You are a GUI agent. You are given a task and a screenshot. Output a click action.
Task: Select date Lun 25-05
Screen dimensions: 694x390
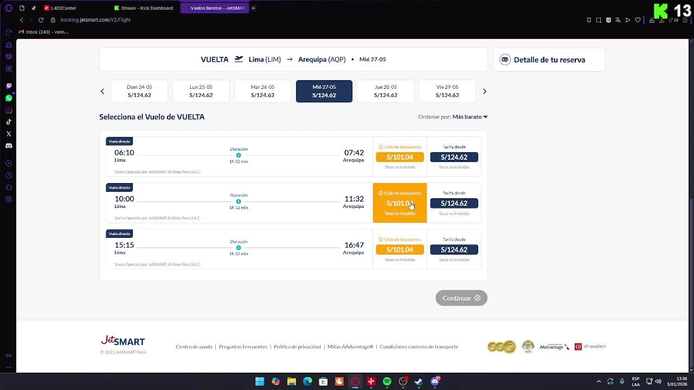(201, 91)
